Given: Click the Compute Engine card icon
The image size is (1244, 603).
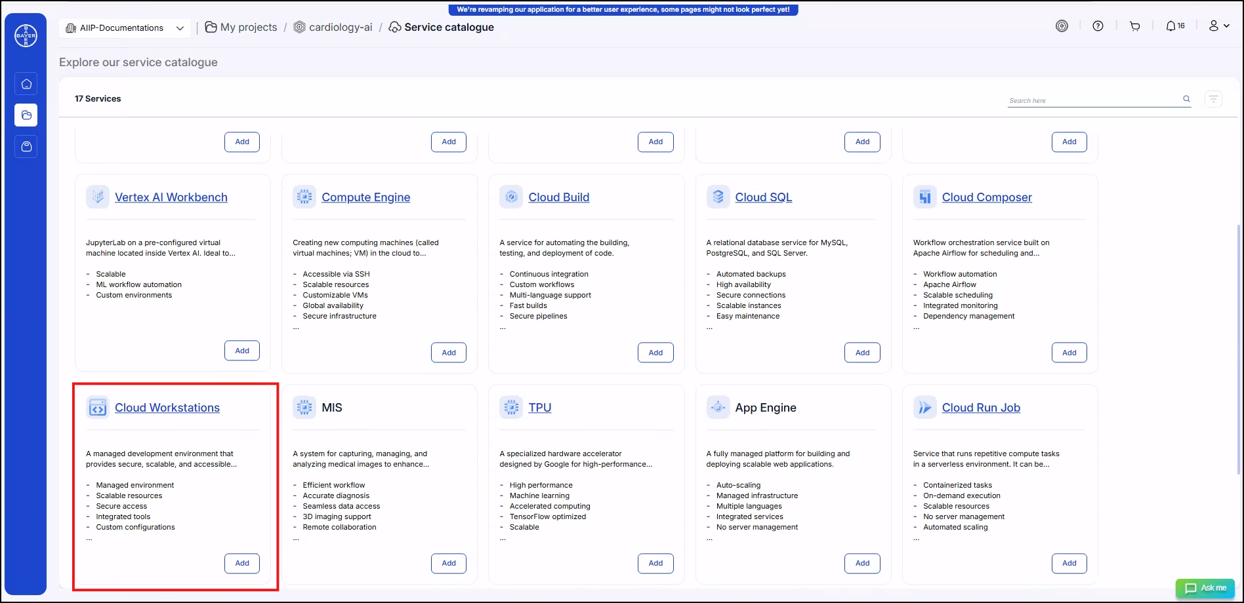Looking at the screenshot, I should click(304, 197).
